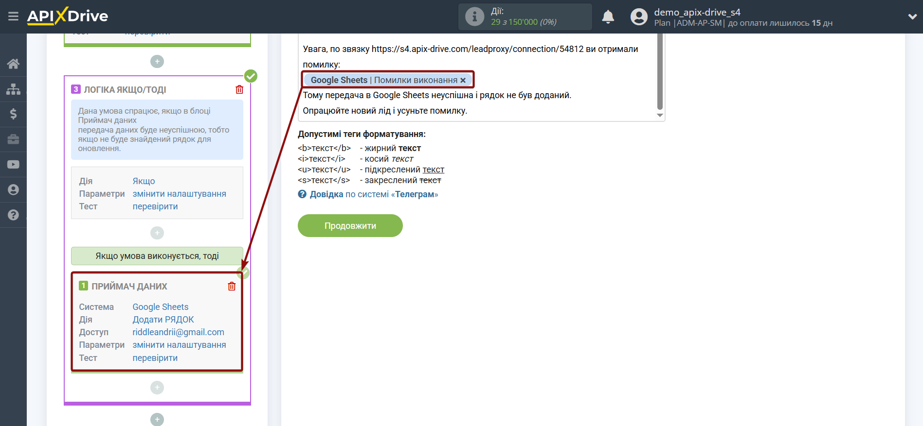Change settings of the Logic block

click(x=179, y=194)
